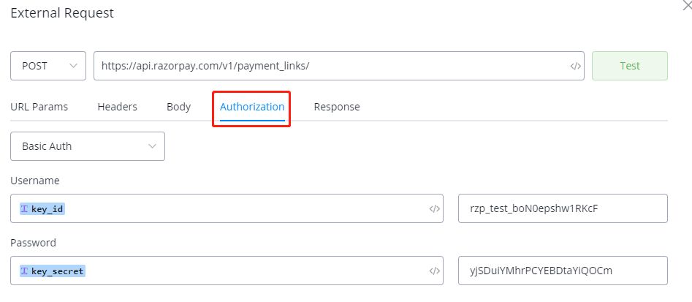This screenshot has height=302, width=692.
Task: Edit the key_secret test value field
Action: 562,271
